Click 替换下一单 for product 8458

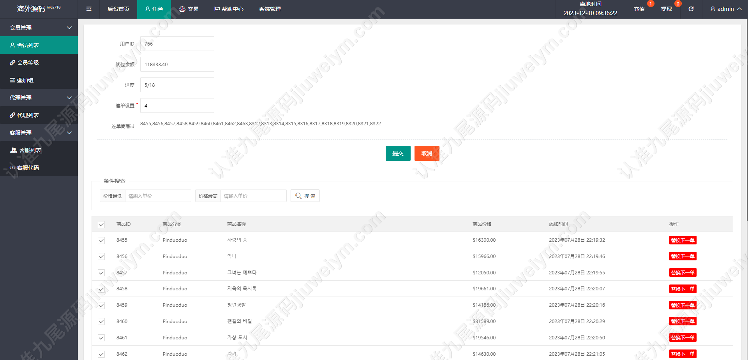click(683, 289)
